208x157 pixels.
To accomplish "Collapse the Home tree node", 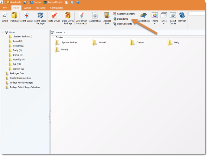I will point(2,32).
